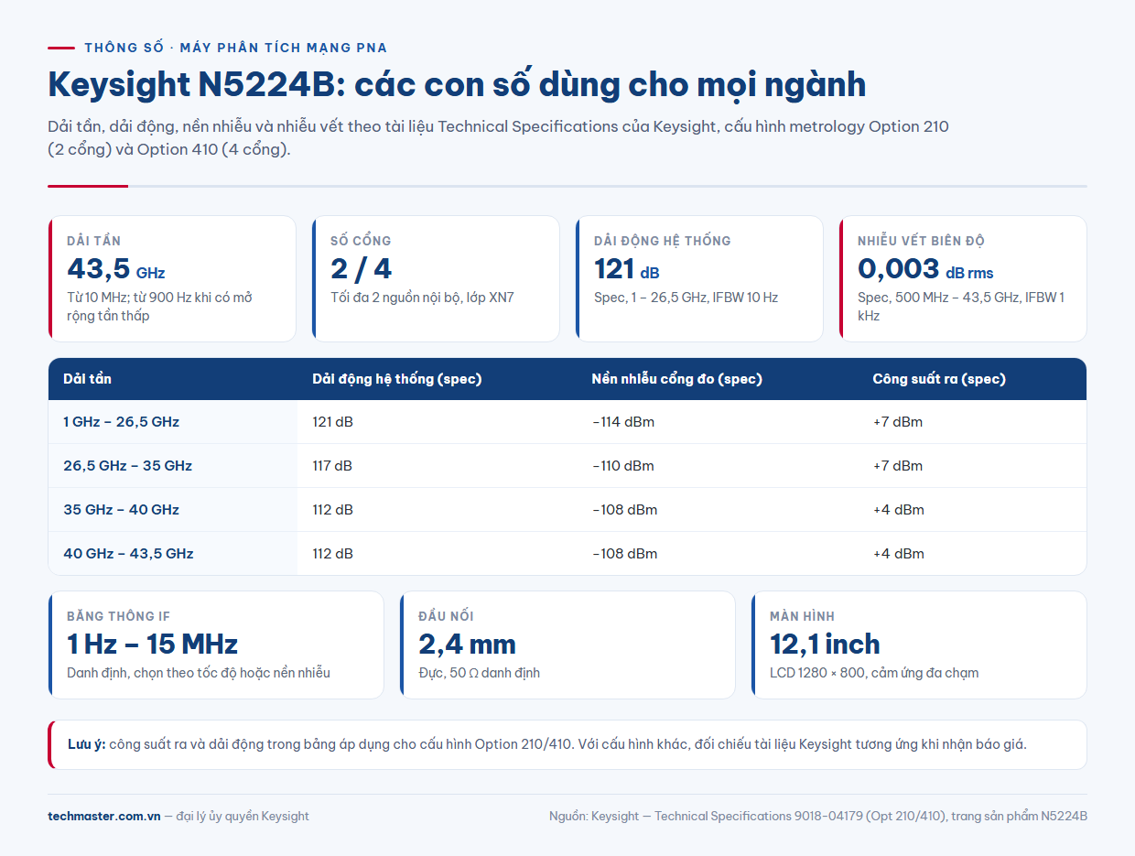Click '+7 dBm' in the 26,5–35 GHz row
This screenshot has width=1135, height=856.
click(x=897, y=466)
